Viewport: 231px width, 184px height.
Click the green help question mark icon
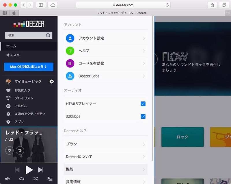tap(70, 51)
